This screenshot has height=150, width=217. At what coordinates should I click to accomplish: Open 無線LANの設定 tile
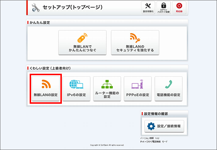[46, 89]
